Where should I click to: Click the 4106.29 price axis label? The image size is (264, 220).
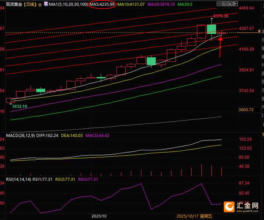[246, 49]
